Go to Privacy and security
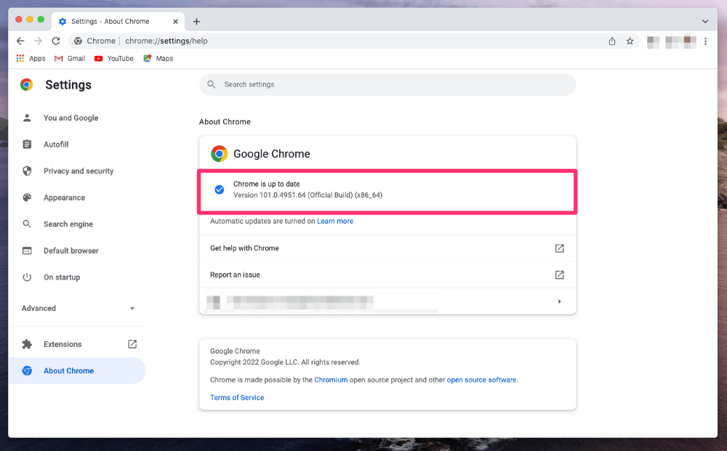This screenshot has height=451, width=727. (77, 171)
